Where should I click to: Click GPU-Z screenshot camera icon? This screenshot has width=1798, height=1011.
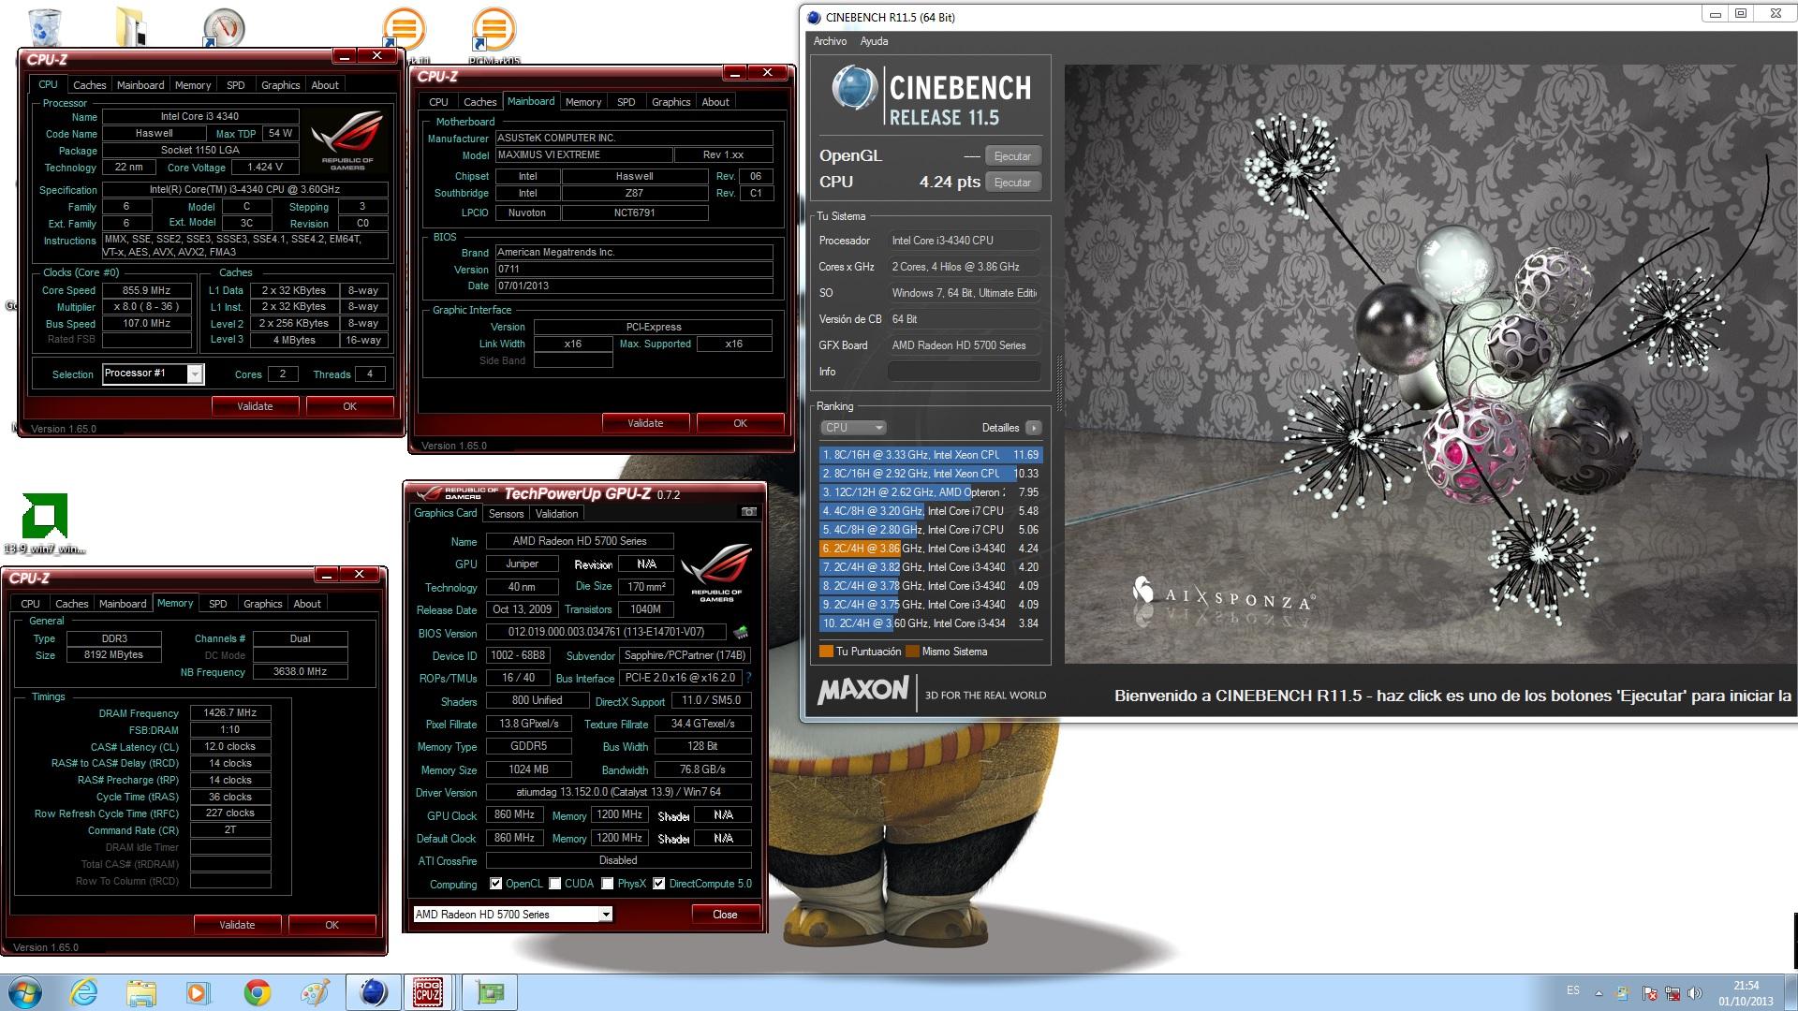coord(748,512)
